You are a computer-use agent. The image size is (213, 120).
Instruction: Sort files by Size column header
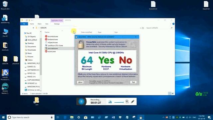point(116,32)
